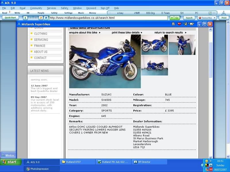The height and width of the screenshot is (172, 230).
Task: Click Write toolbar item
Action: pos(17,13)
